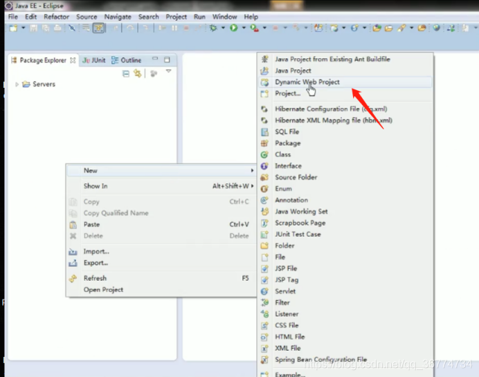The image size is (479, 377).
Task: Click the Folder icon in New submenu
Action: click(264, 246)
